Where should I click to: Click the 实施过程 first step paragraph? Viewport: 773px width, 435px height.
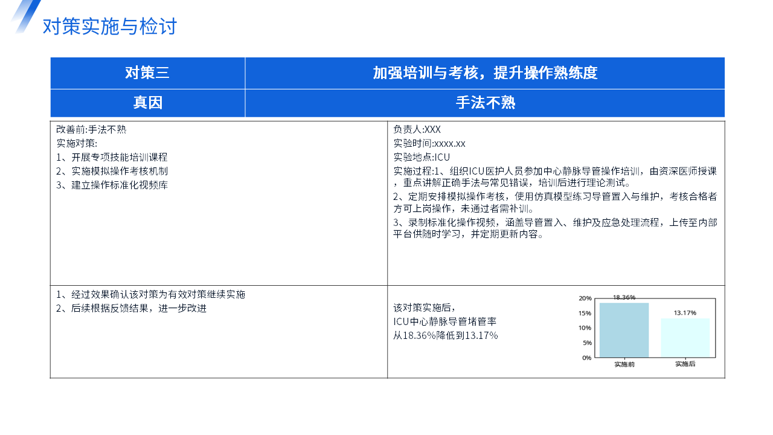[x=555, y=177]
